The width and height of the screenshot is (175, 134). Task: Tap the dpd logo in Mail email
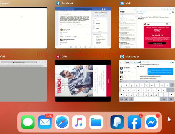[x=147, y=24]
